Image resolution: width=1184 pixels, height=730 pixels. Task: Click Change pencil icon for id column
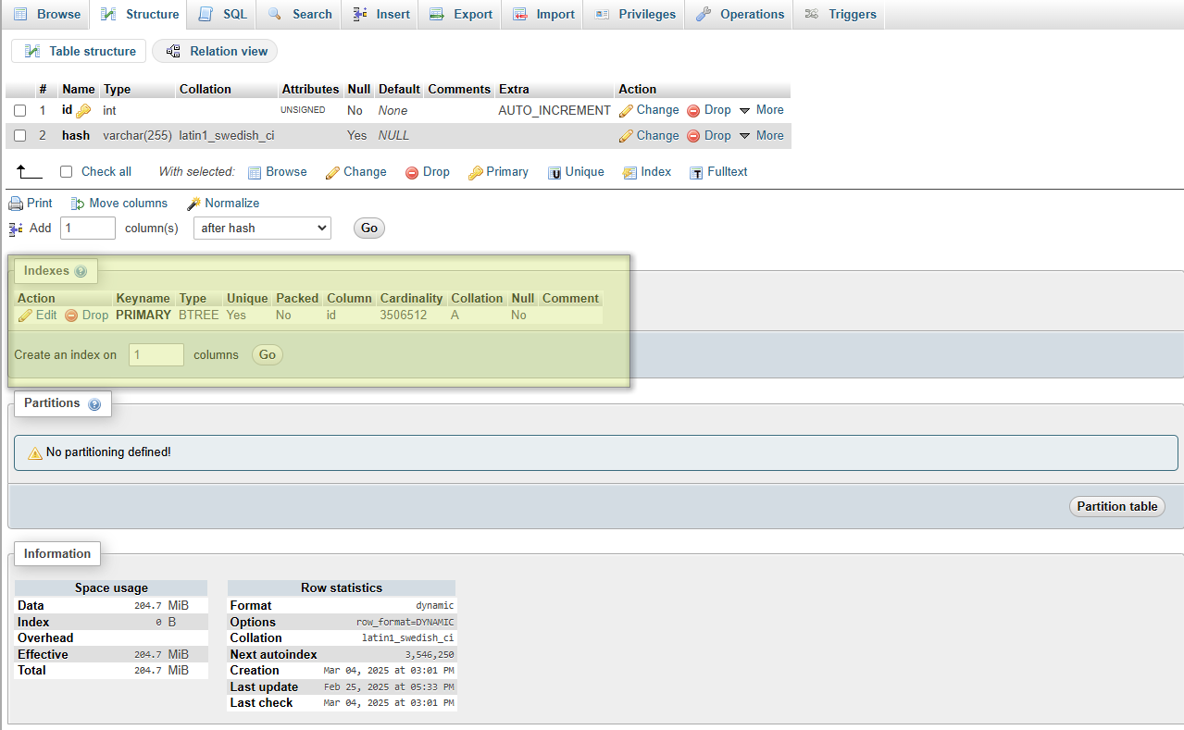(x=626, y=110)
